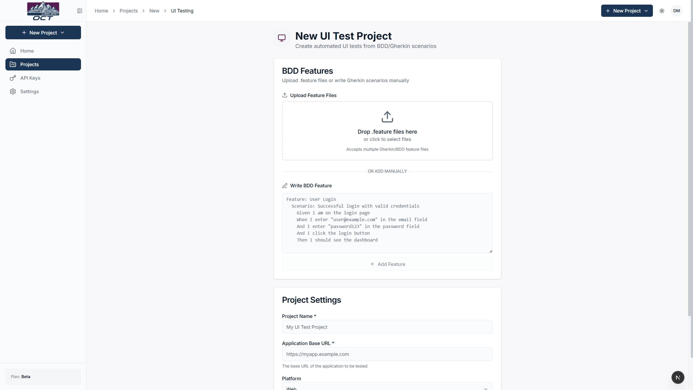Focus the Application Base URL field
Screen dimensions: 693x390
387,354
